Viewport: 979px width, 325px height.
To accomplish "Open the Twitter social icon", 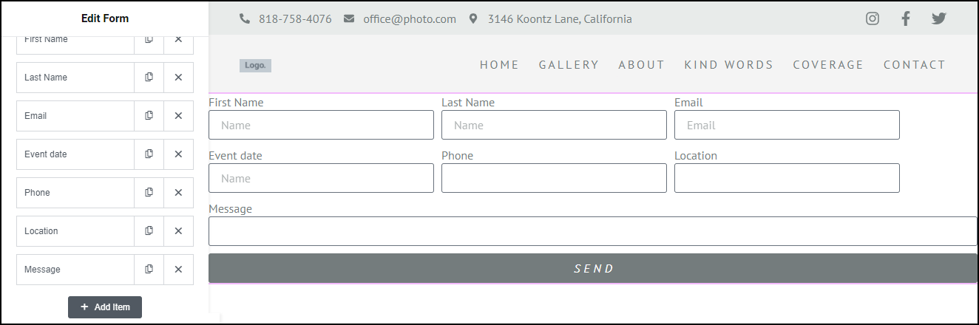I will click(939, 19).
